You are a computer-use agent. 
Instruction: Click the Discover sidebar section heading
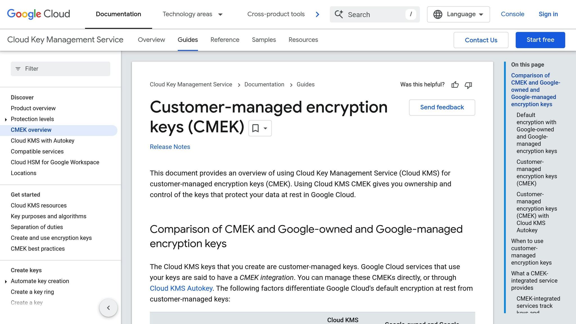tap(22, 98)
